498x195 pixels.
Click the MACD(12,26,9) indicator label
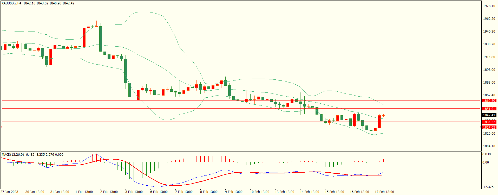(x=13, y=155)
